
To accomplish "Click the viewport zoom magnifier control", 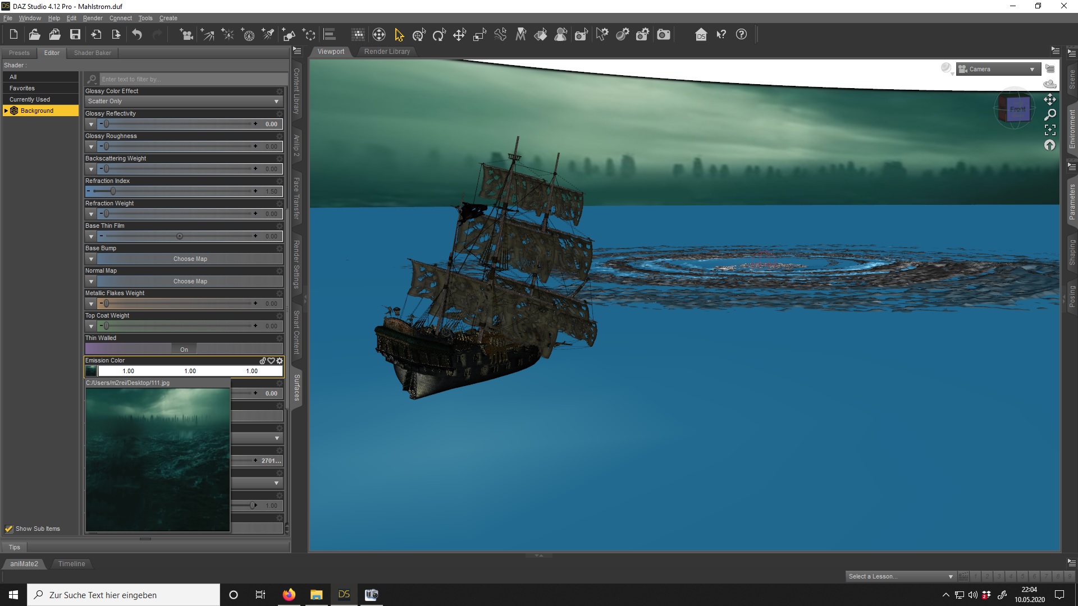I will (1050, 114).
